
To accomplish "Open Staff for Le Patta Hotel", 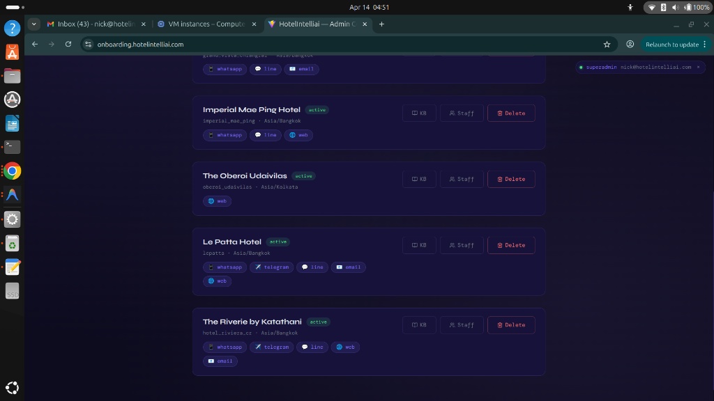I will point(462,245).
